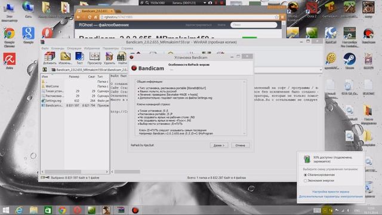Click WinRAR Добавить (Add) toolbar icon

[x=50, y=58]
